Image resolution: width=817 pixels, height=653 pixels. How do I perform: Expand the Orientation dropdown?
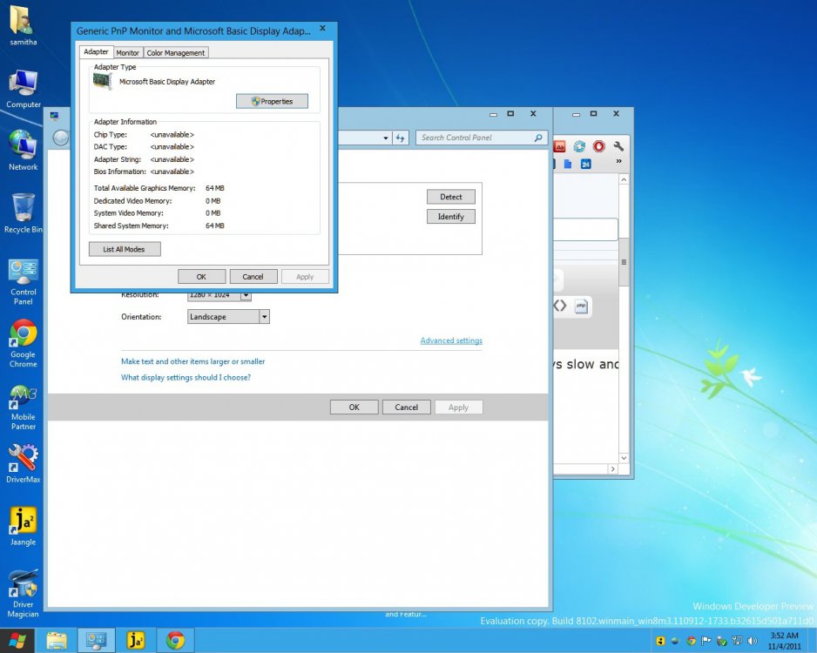pos(264,317)
